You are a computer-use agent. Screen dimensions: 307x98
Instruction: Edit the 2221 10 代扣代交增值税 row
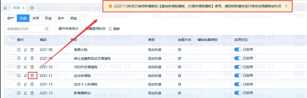(x=25, y=67)
